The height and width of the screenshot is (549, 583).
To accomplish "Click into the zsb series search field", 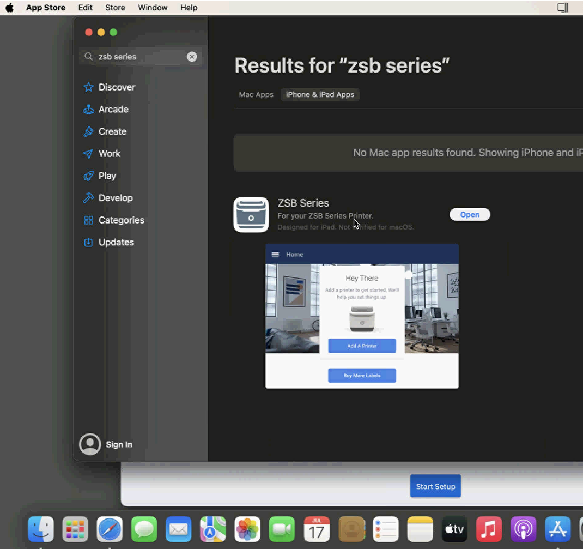I will point(140,57).
